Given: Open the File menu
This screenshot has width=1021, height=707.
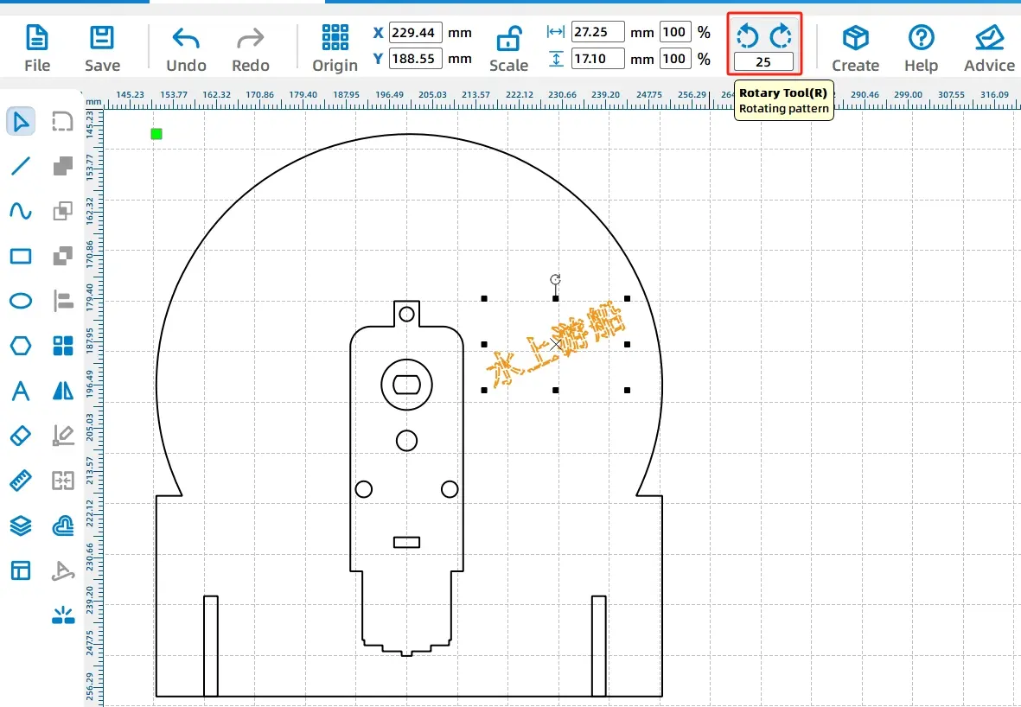Looking at the screenshot, I should coord(36,48).
